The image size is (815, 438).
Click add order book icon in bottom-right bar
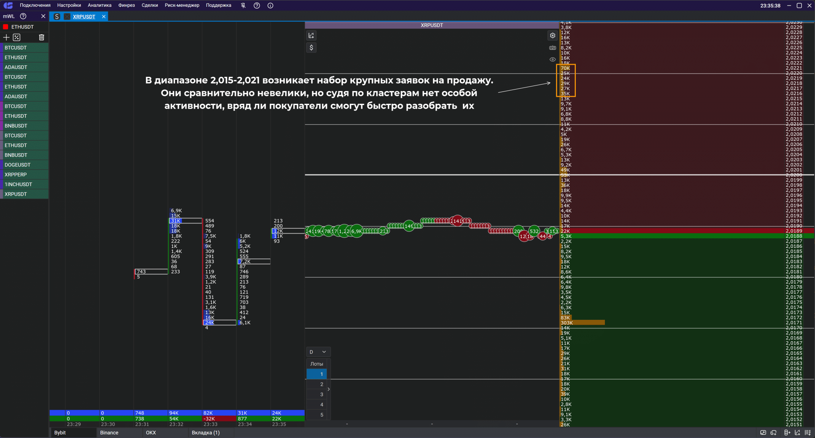[787, 432]
